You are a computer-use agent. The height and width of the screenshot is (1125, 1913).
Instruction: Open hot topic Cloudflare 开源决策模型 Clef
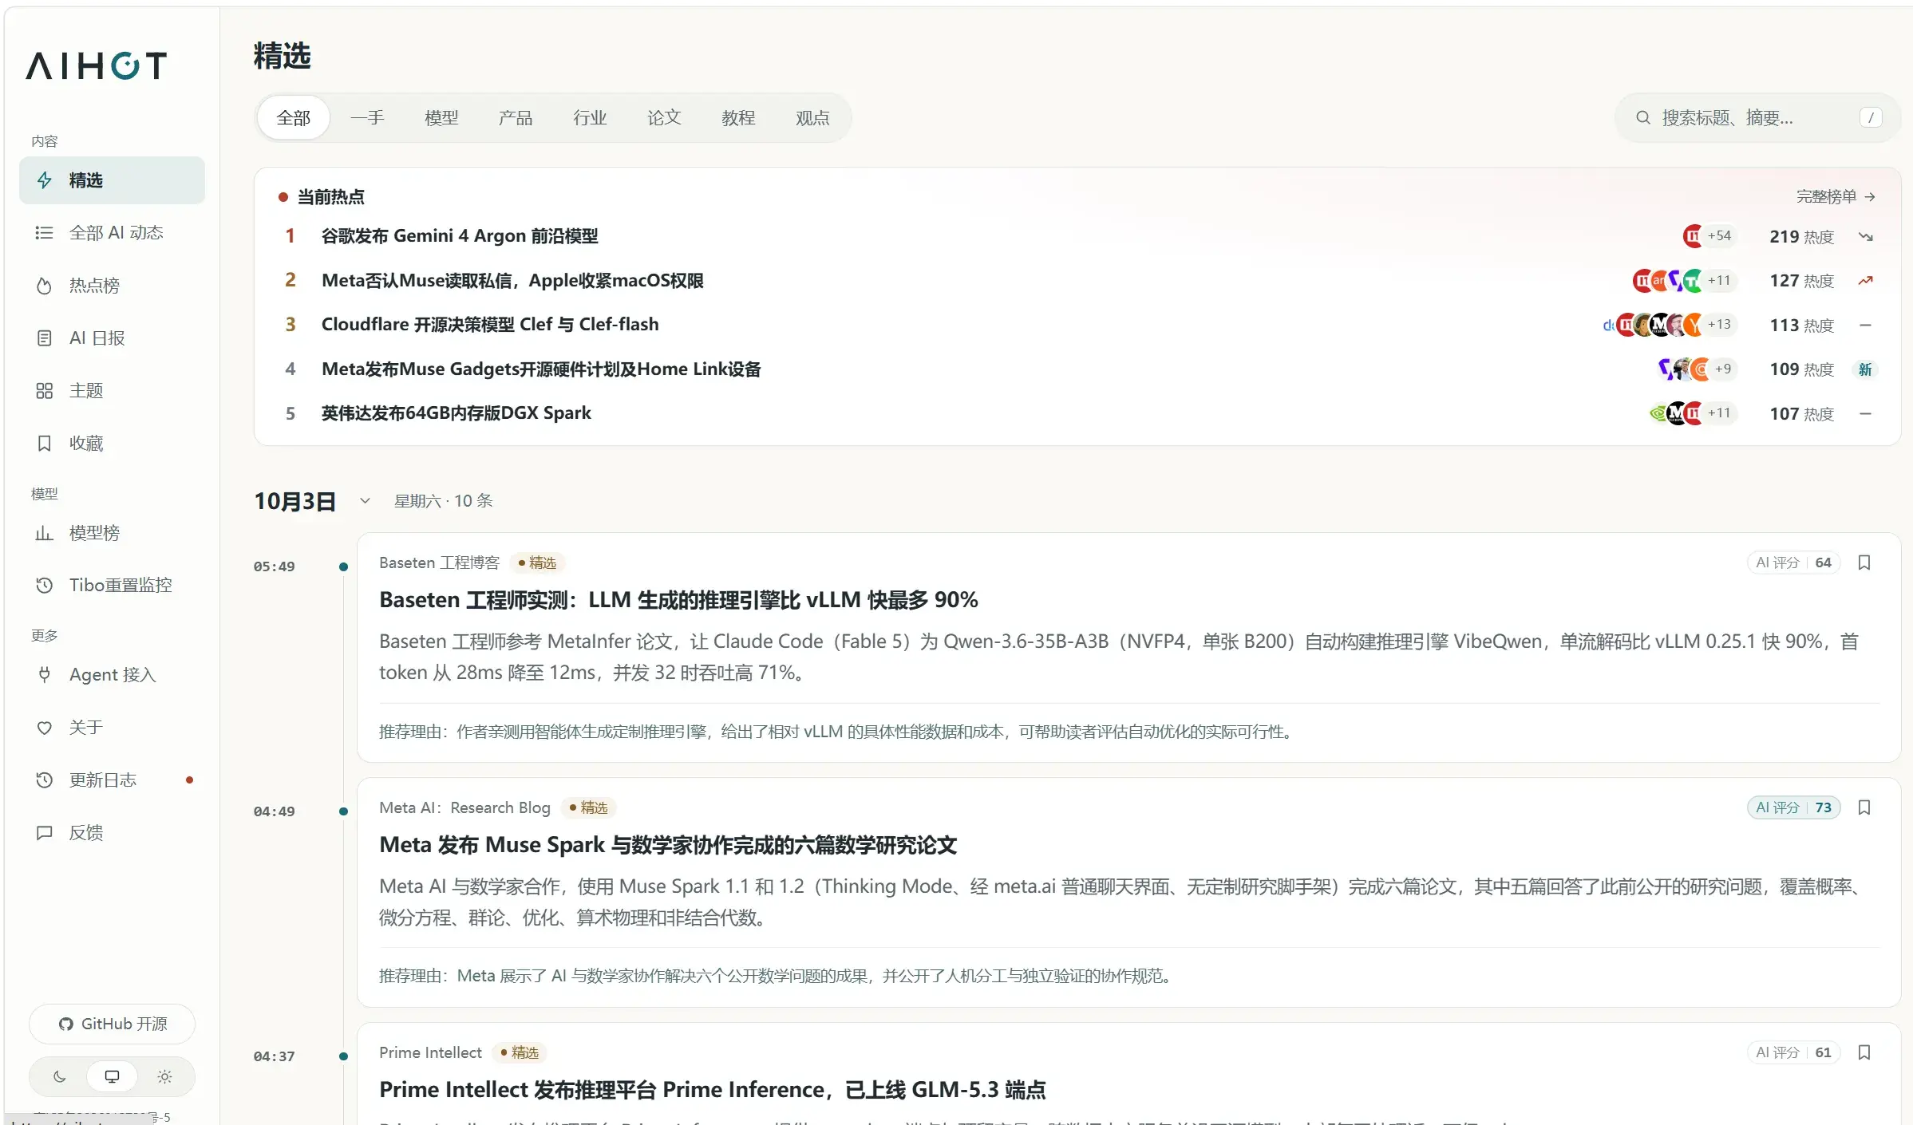click(x=490, y=325)
